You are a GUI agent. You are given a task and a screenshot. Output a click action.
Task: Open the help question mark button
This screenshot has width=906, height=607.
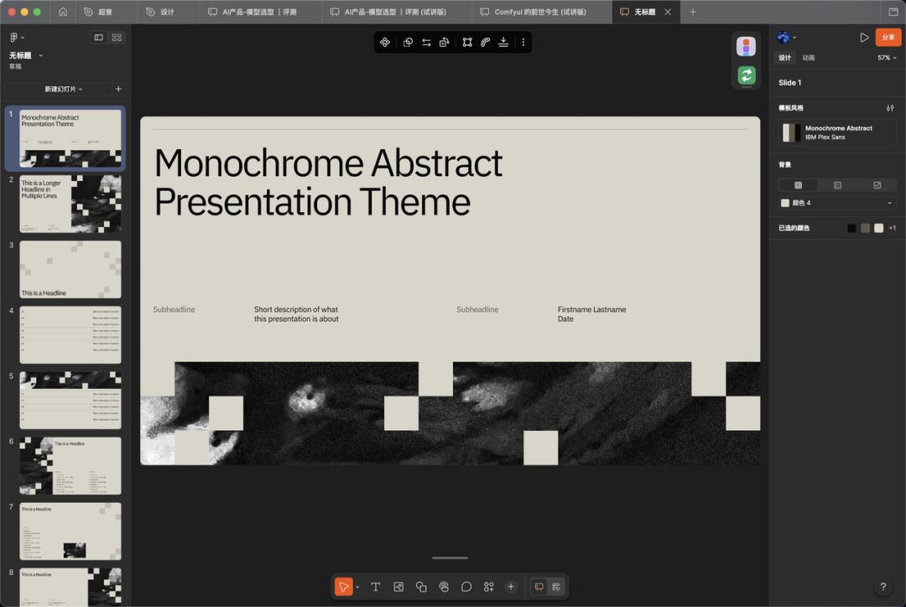(x=883, y=587)
